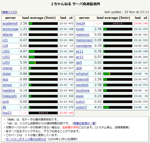Open the gimpo server link

click(x=7, y=85)
